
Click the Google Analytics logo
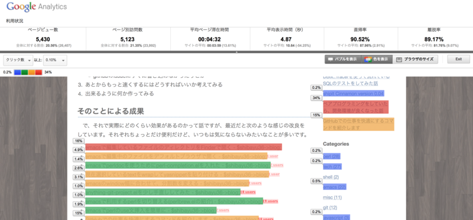click(37, 7)
